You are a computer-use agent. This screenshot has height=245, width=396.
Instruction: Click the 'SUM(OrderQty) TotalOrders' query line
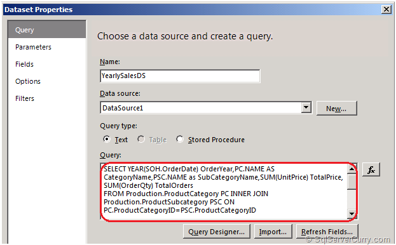(x=148, y=185)
